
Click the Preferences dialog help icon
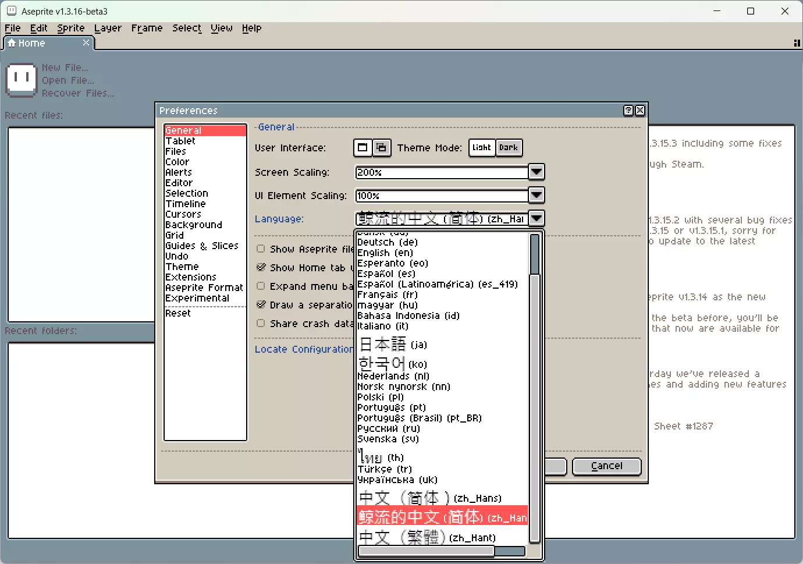628,111
